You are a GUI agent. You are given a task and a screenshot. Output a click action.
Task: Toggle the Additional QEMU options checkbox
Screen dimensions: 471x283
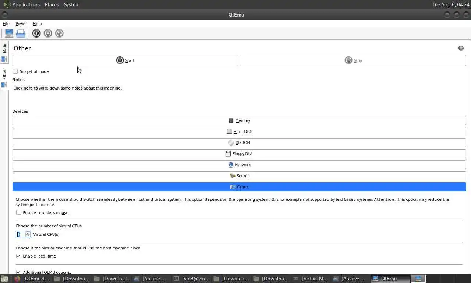coord(19,272)
